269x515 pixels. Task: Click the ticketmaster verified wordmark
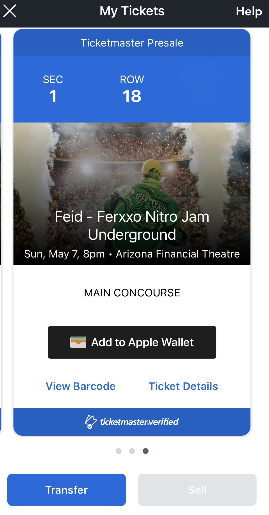tap(139, 422)
